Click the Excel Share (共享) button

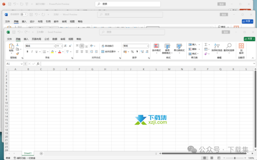(249, 39)
